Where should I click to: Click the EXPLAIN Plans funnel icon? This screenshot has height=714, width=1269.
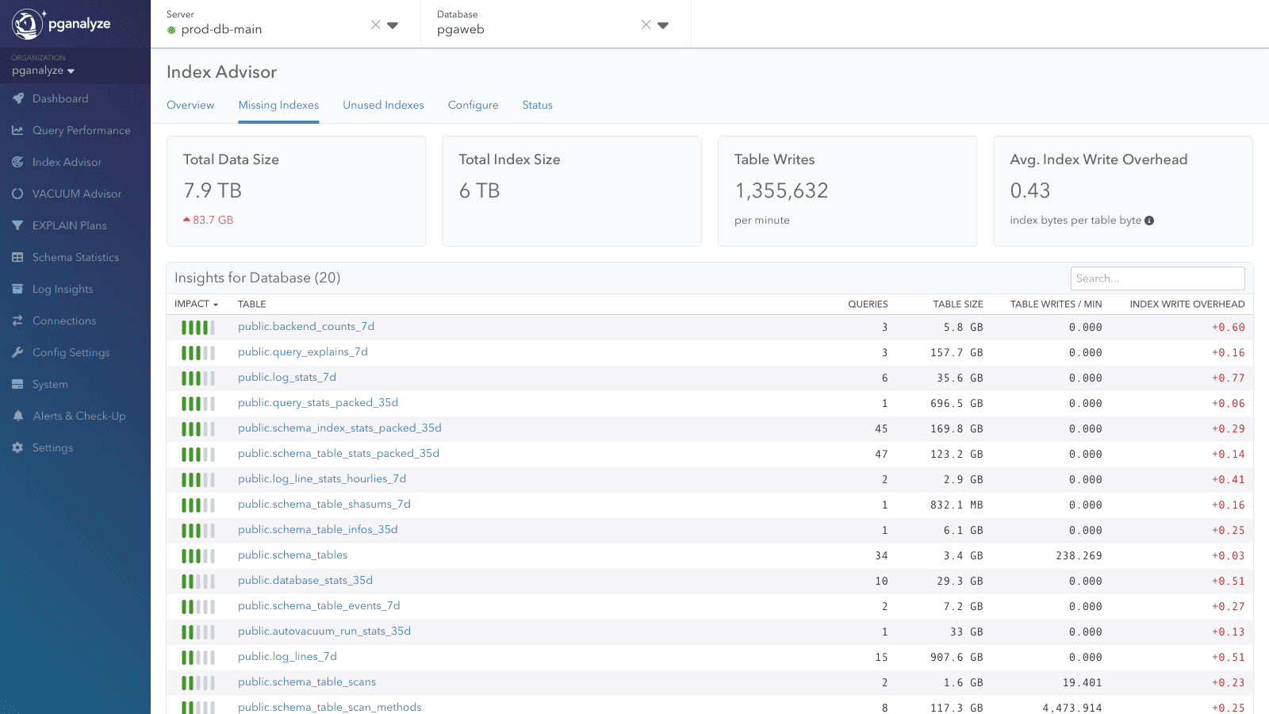17,225
